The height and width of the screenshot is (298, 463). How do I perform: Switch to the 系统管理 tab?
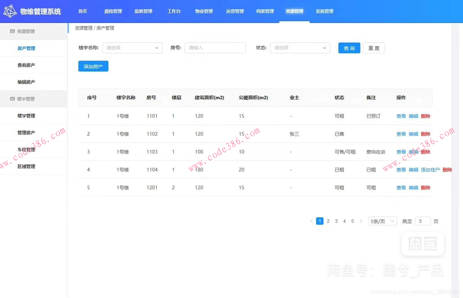point(324,11)
